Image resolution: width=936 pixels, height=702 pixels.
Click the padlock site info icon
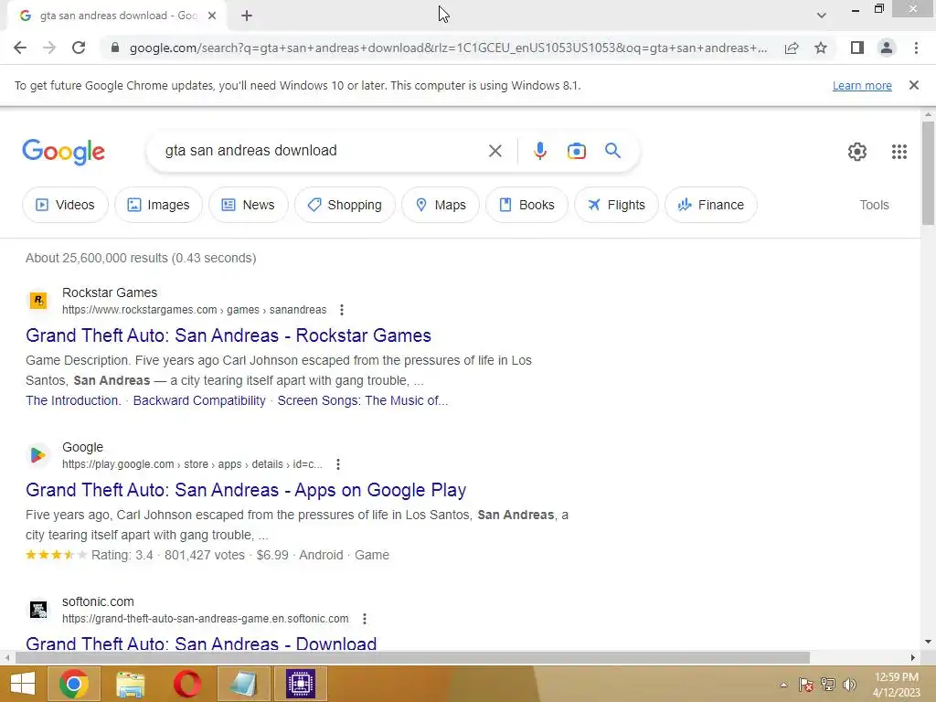click(115, 48)
